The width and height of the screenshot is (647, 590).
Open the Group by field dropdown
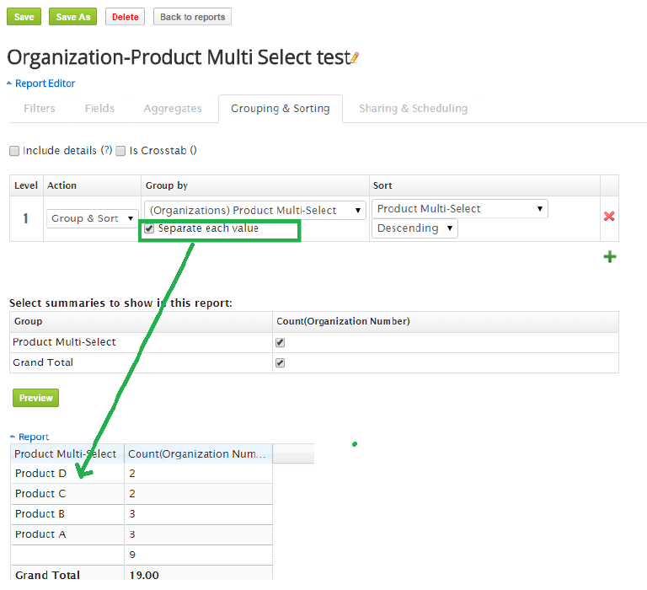[255, 210]
